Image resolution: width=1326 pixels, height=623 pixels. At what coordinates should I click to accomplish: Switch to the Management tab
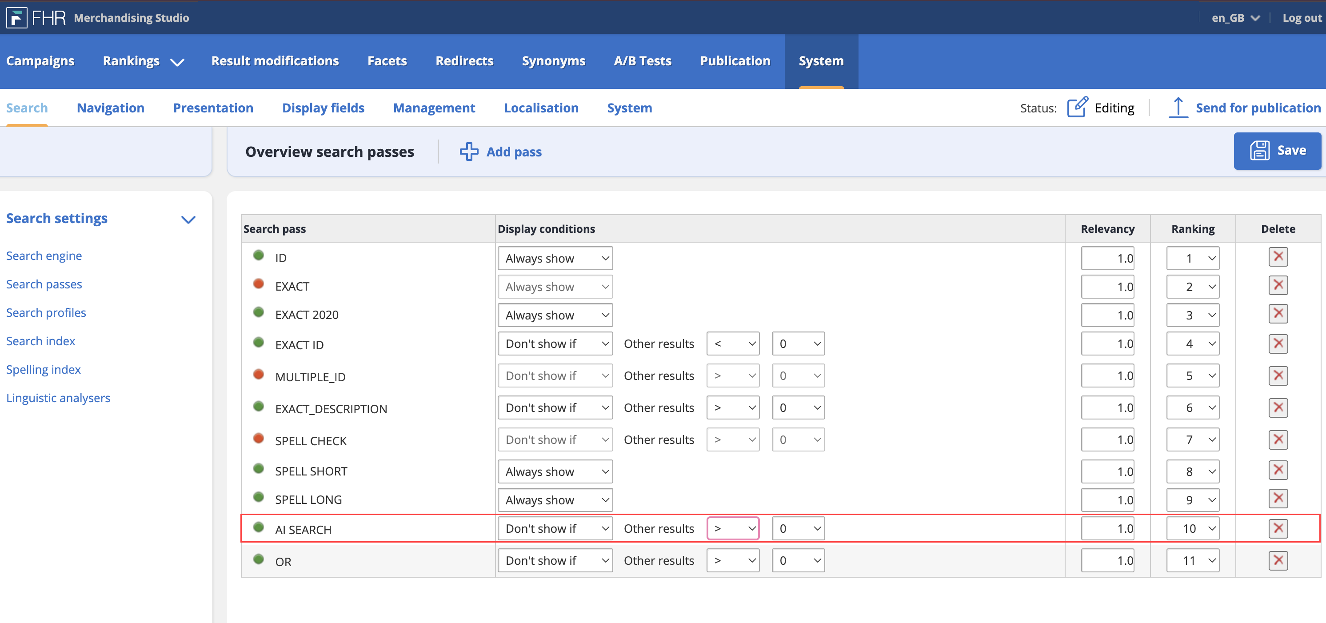[434, 108]
